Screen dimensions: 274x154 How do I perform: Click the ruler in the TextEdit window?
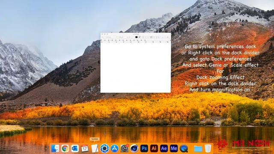click(136, 41)
